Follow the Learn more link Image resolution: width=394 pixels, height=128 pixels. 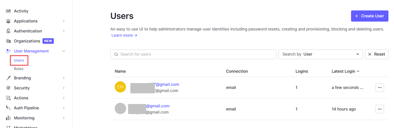tap(124, 35)
